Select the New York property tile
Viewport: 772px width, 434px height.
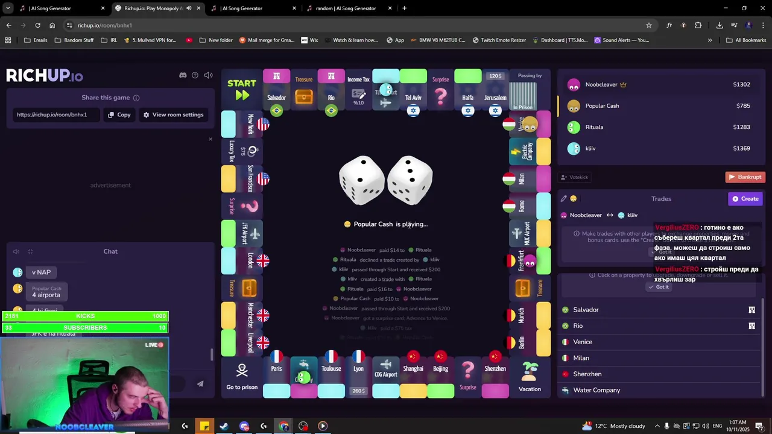point(242,124)
